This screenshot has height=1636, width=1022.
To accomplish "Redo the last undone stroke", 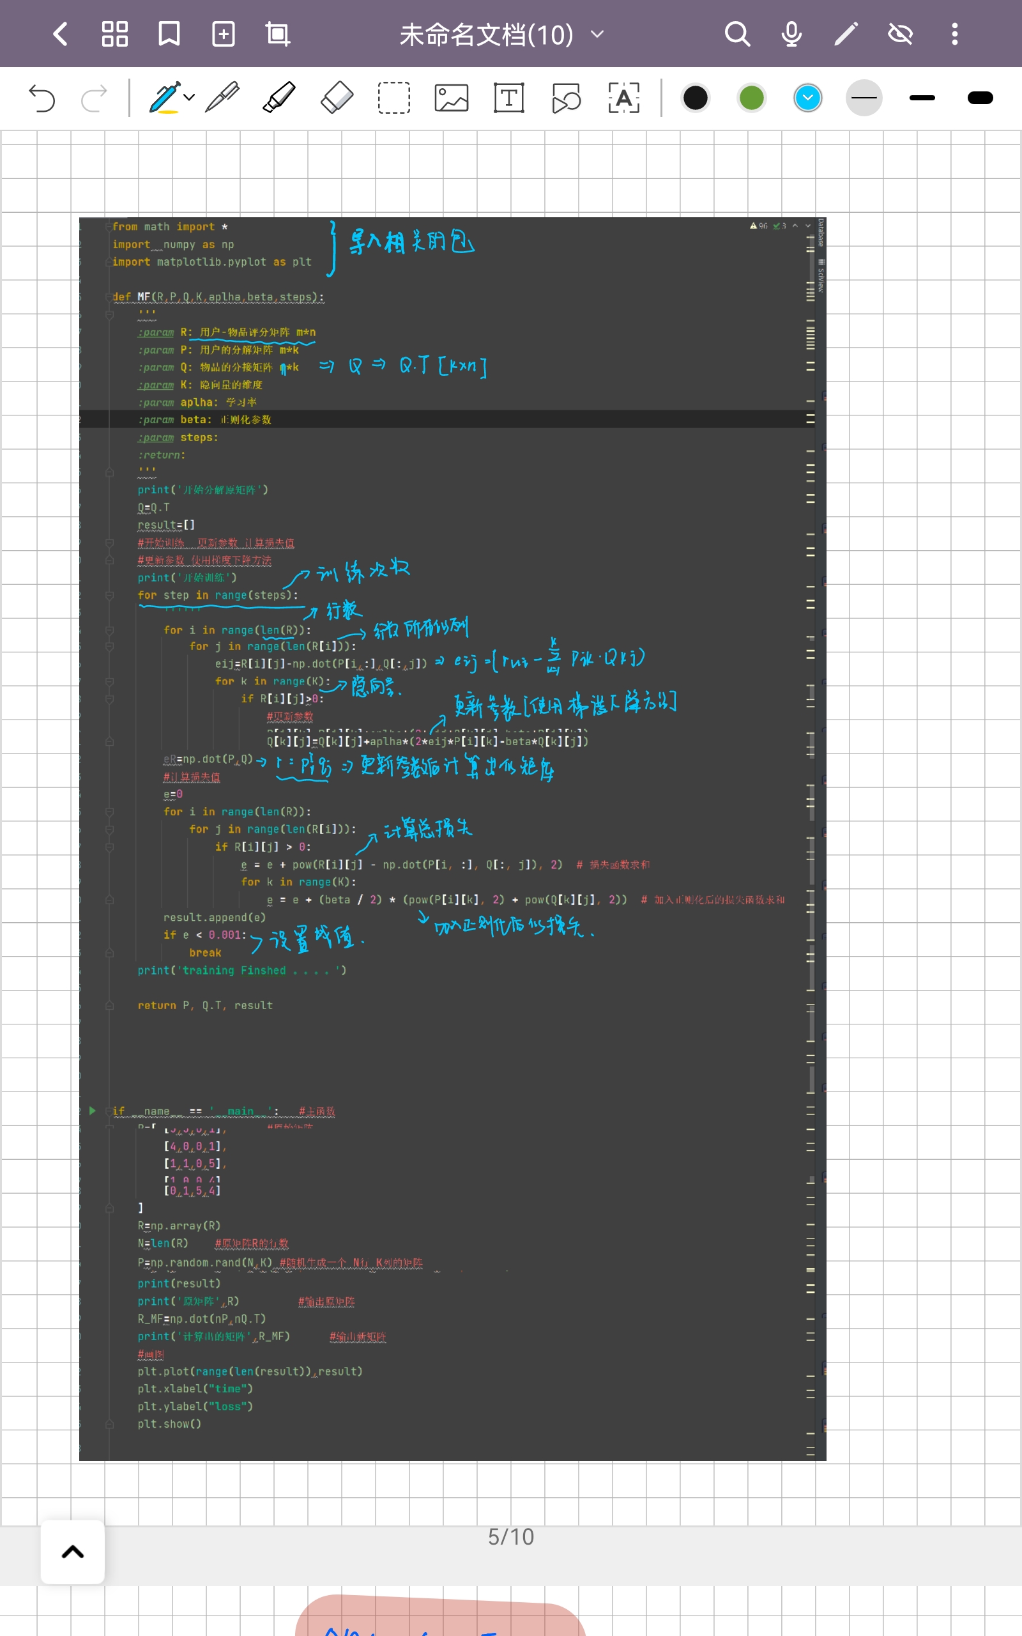I will point(94,98).
